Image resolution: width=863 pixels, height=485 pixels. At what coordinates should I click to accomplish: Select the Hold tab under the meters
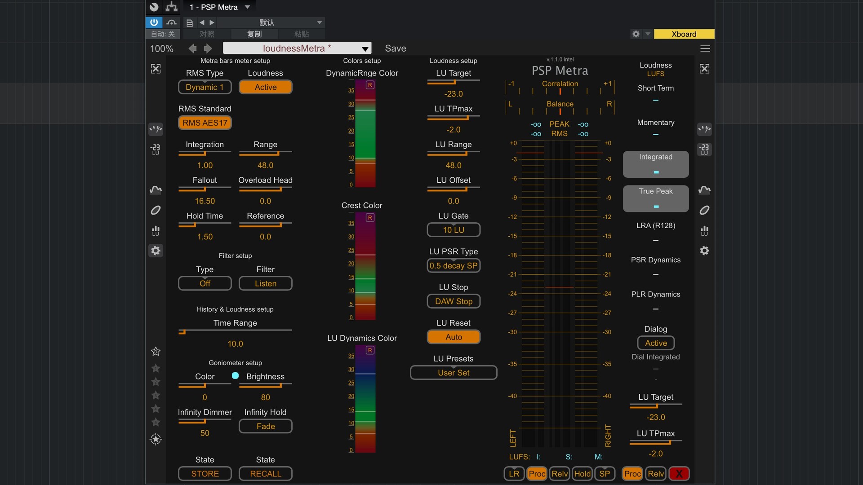coord(582,474)
